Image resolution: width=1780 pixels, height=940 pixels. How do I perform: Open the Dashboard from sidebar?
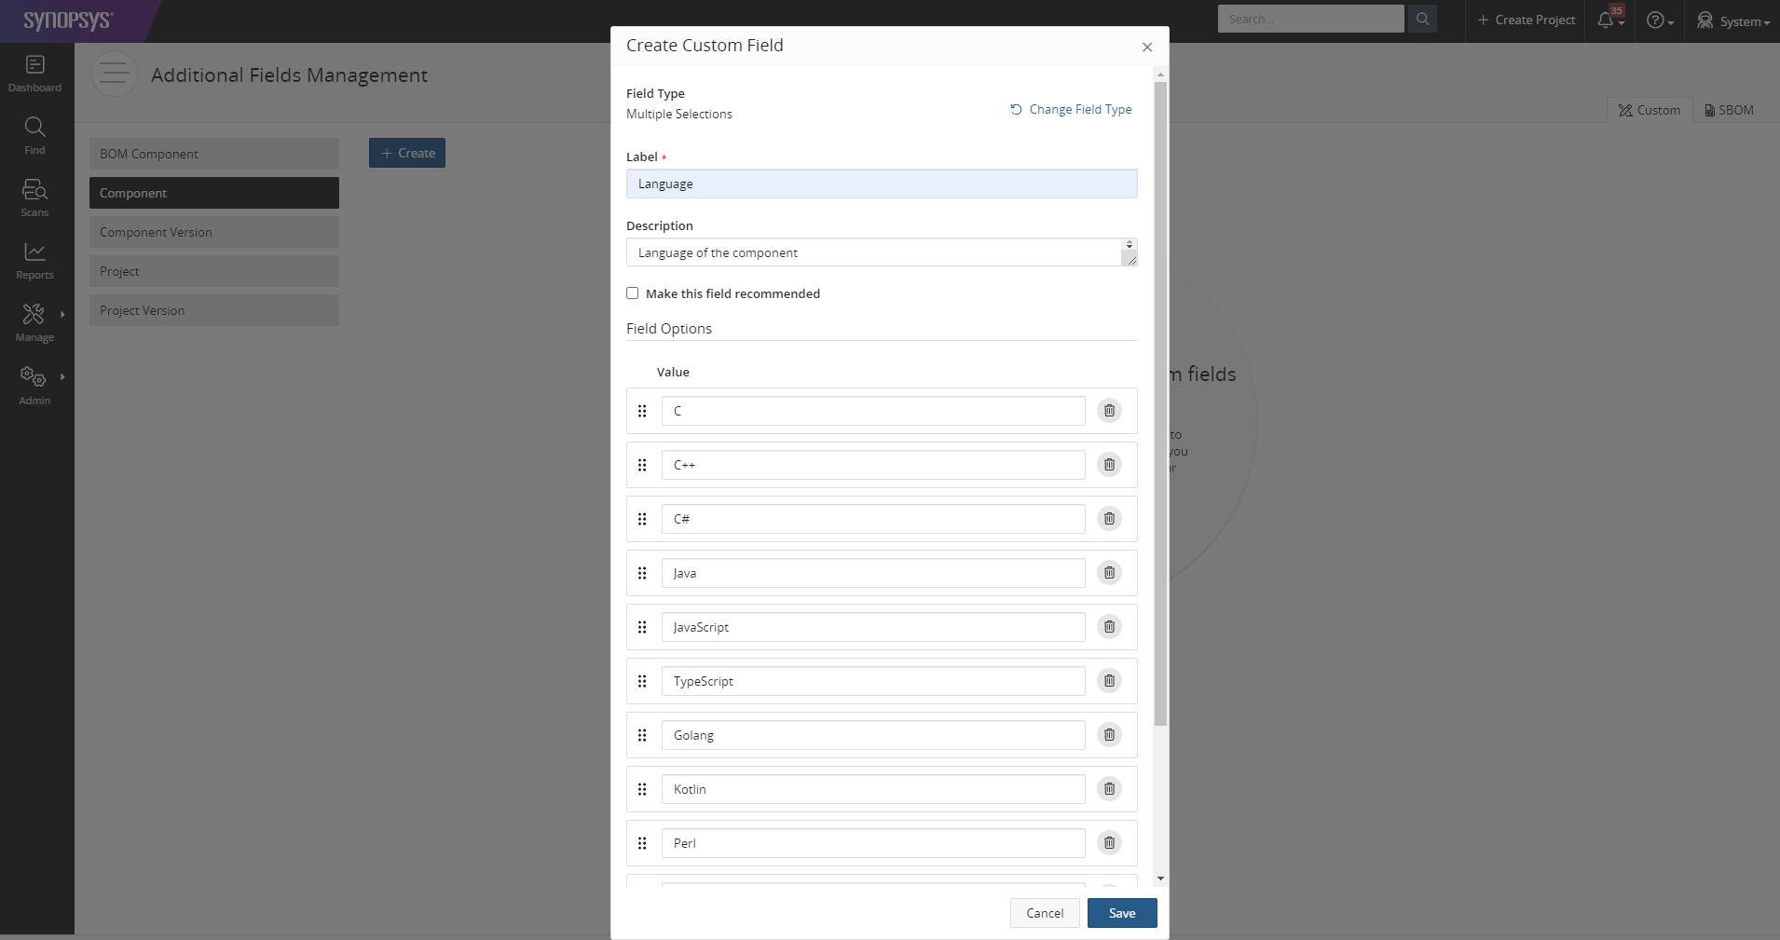click(34, 74)
